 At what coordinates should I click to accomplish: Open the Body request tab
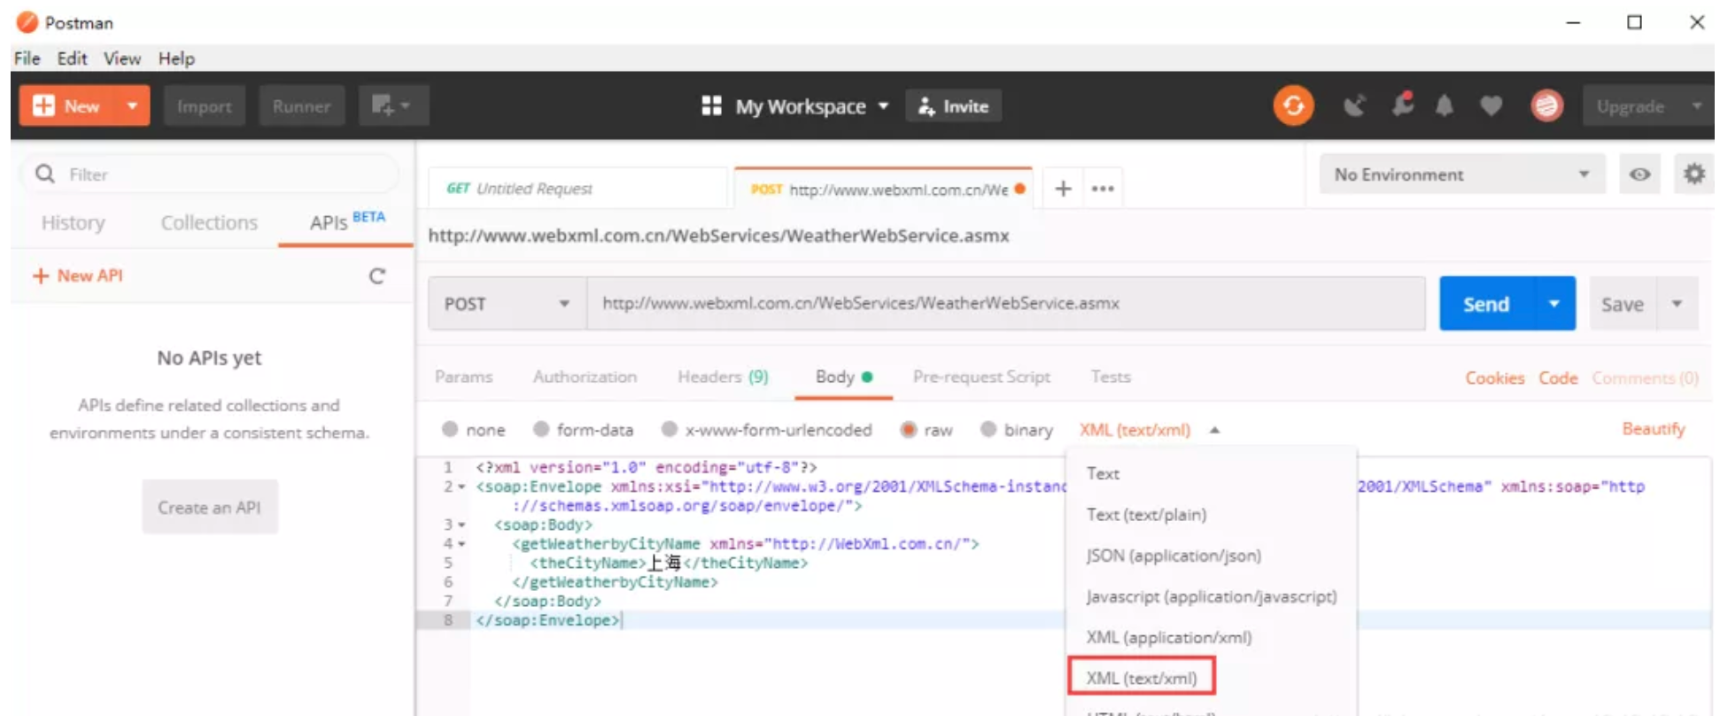pyautogui.click(x=843, y=377)
